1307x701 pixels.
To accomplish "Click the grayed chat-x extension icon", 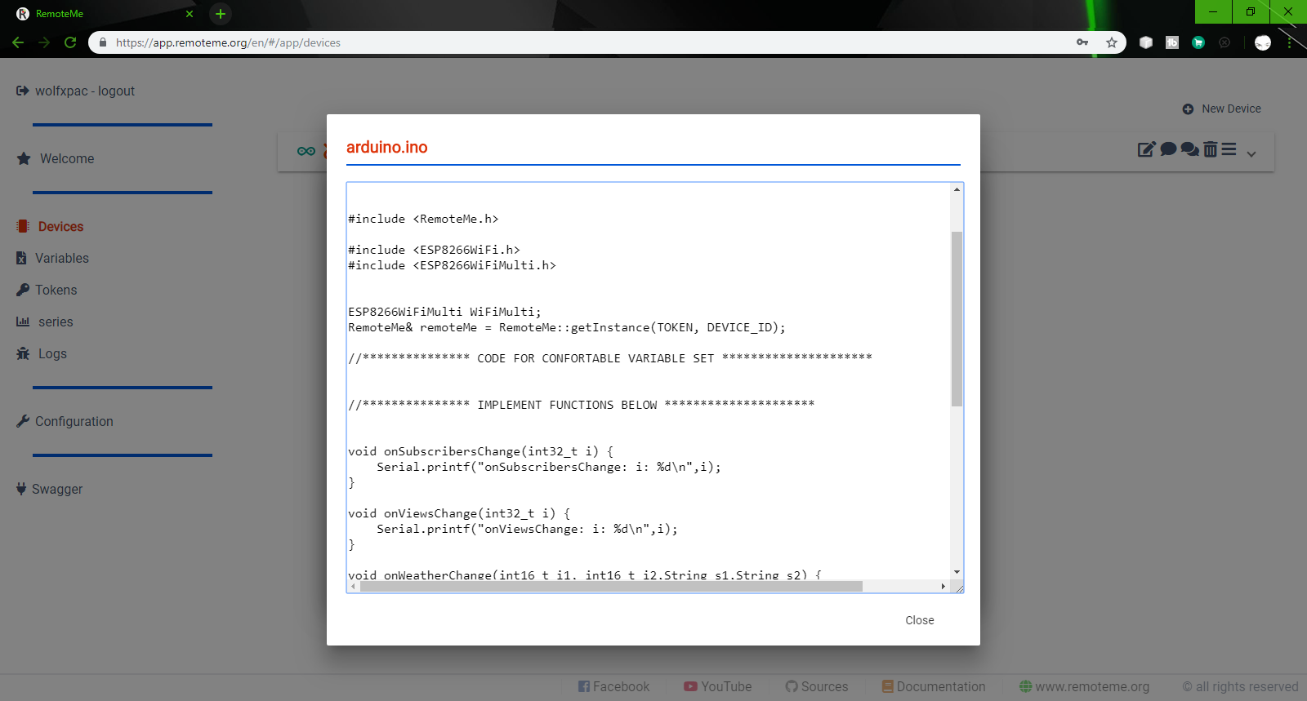I will (1224, 42).
